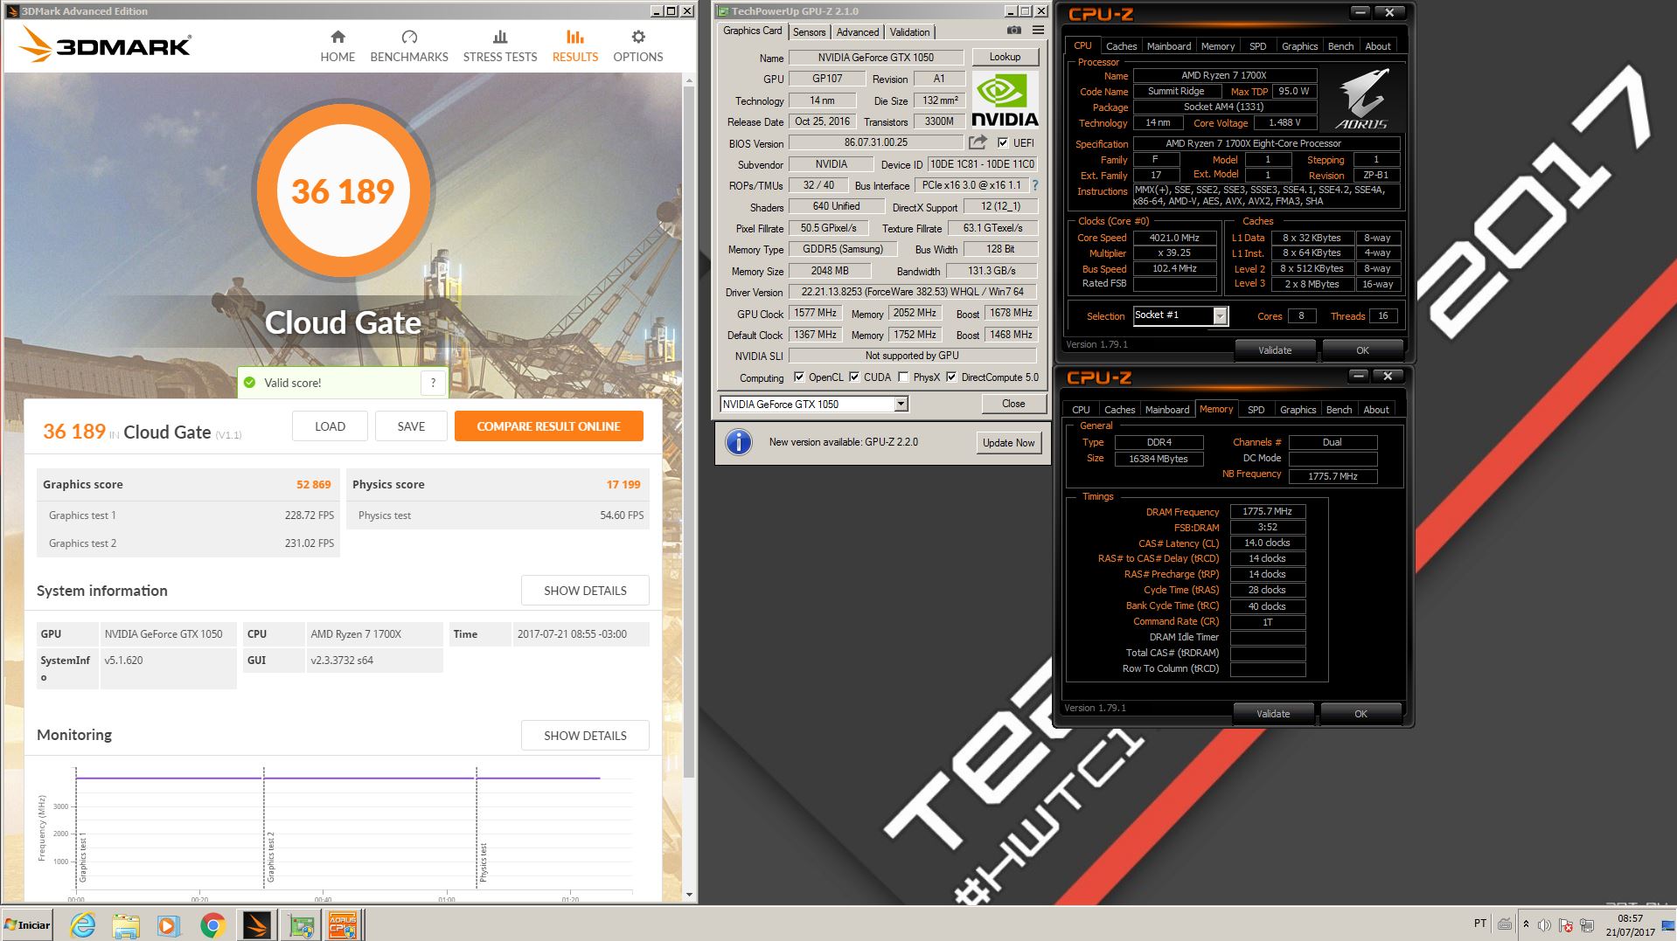This screenshot has width=1677, height=941.
Task: Click the Iniciar start button
Action: click(27, 925)
